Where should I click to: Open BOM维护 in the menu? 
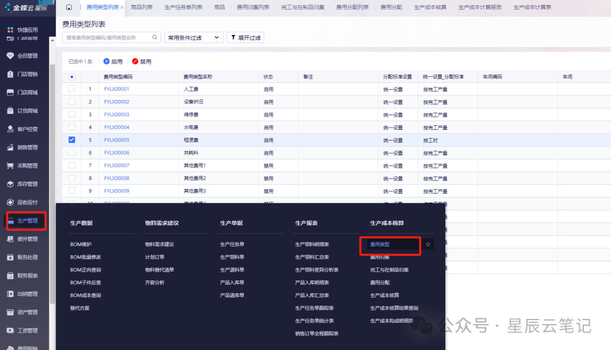(x=81, y=244)
